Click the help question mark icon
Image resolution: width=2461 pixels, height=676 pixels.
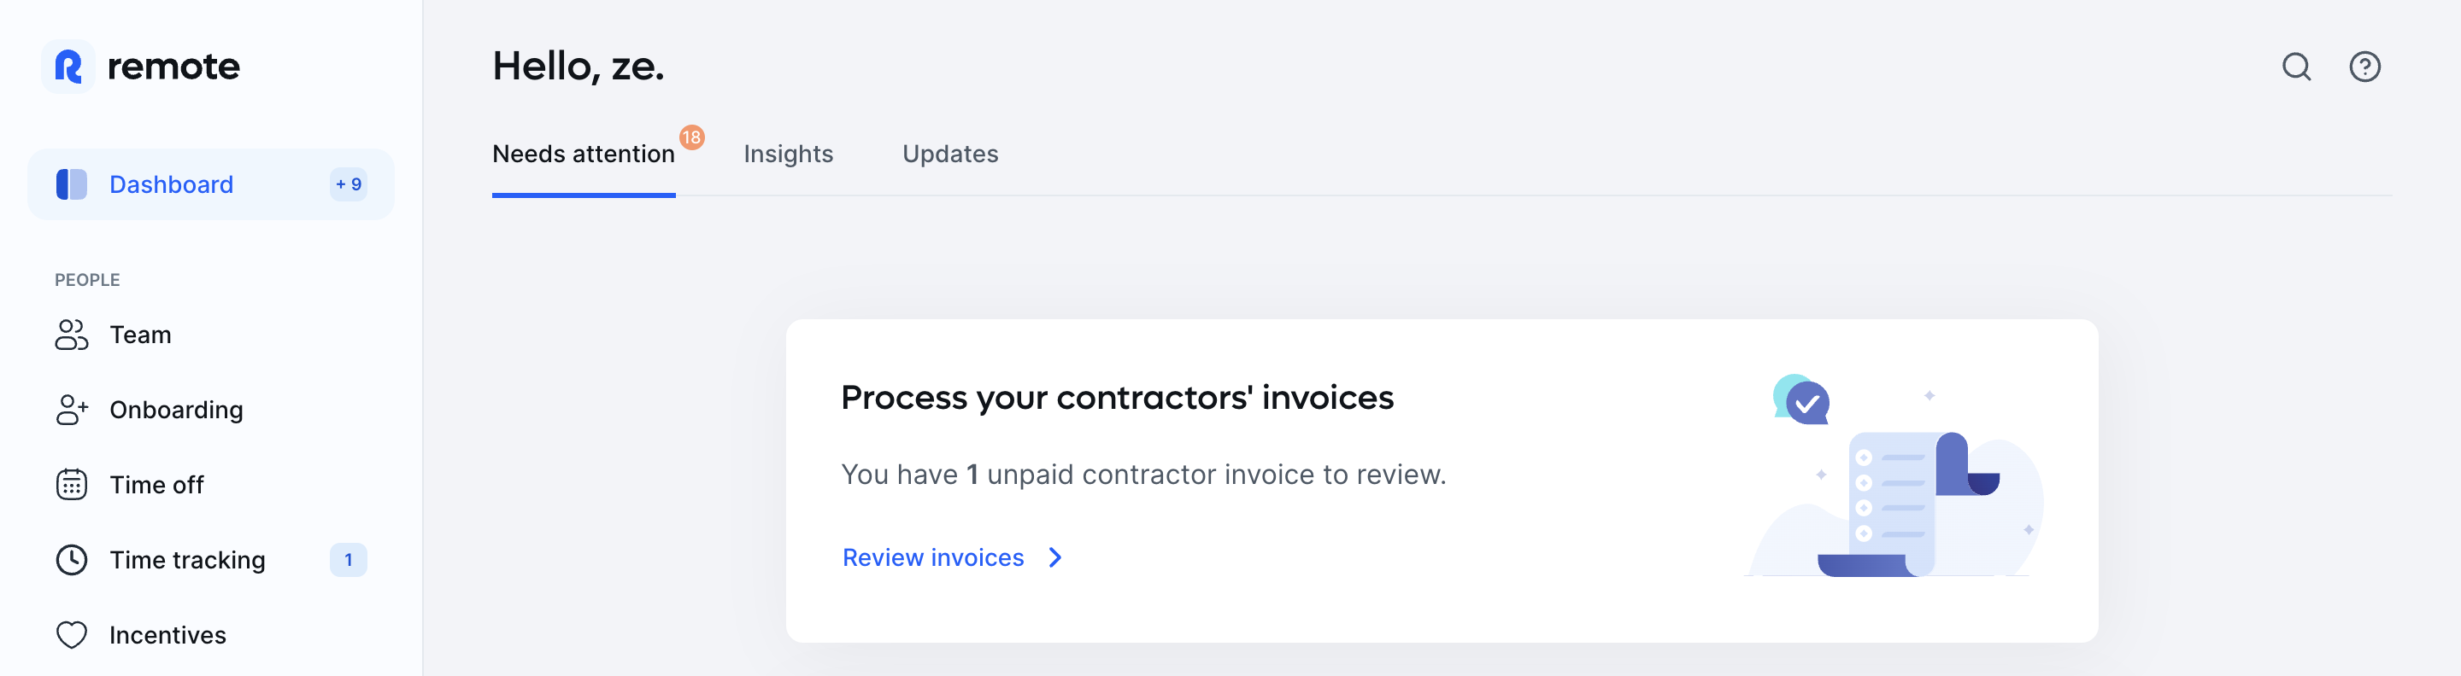point(2365,67)
